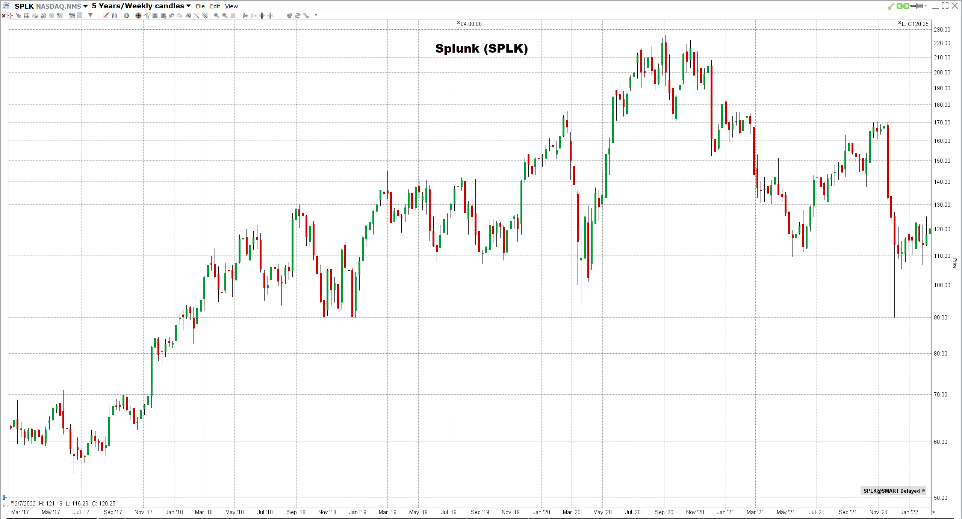The width and height of the screenshot is (962, 519).
Task: Click the vertical bars chart type icon
Action: click(115, 15)
